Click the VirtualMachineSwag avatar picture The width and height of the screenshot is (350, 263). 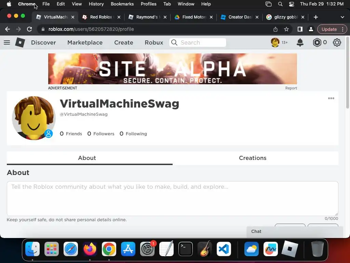34,118
